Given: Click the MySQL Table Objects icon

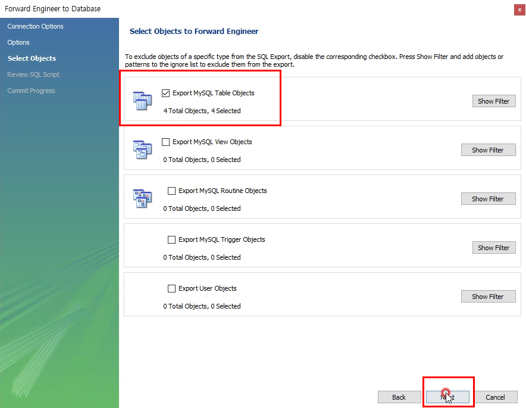Looking at the screenshot, I should click(x=143, y=101).
